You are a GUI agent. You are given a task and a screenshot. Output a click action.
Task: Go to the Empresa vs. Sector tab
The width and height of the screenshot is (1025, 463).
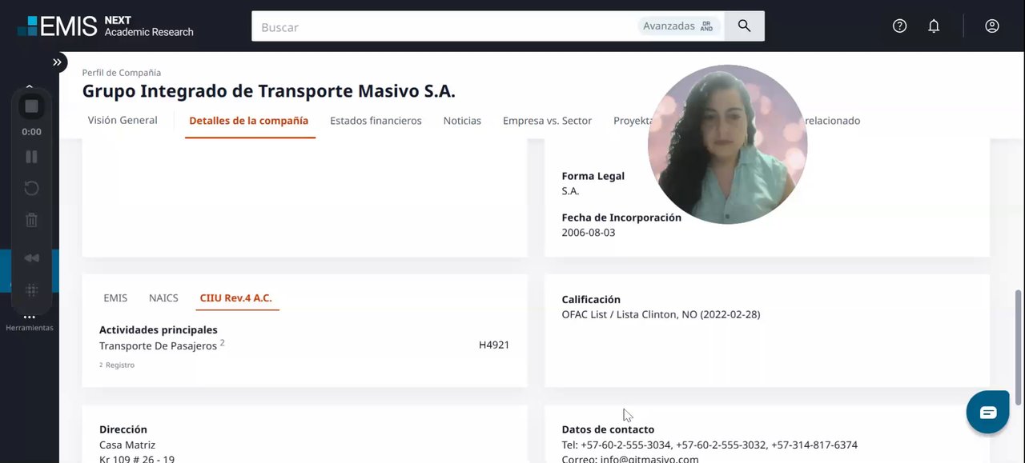pyautogui.click(x=547, y=121)
